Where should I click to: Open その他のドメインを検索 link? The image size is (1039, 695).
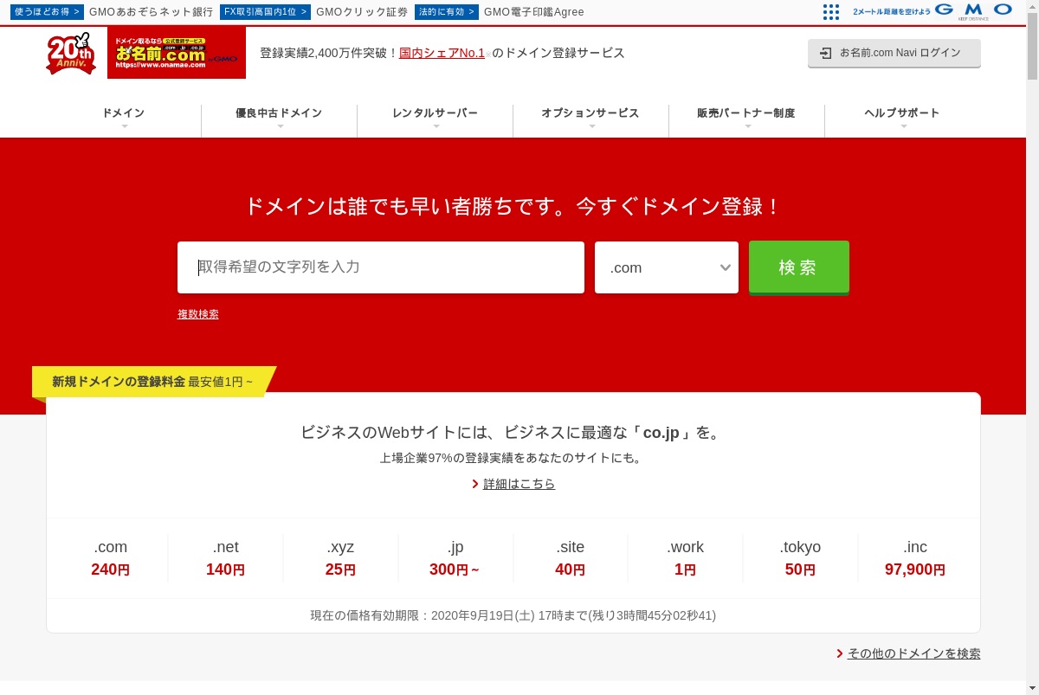tap(914, 653)
